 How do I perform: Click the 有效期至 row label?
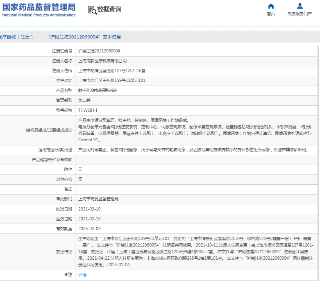pyautogui.click(x=64, y=229)
